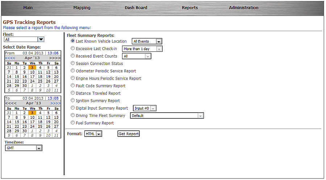Select Distance Traveled Report radio
This screenshot has height=180, width=326.
72,93
